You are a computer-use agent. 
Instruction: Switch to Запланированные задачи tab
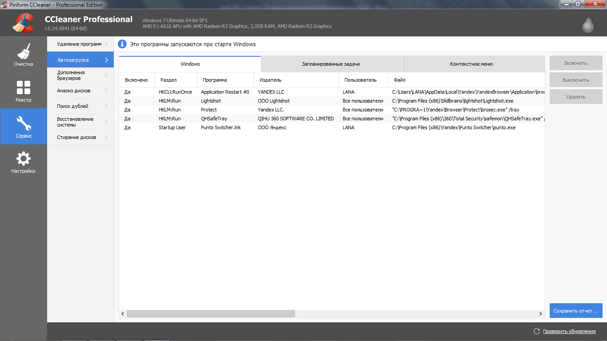(331, 64)
